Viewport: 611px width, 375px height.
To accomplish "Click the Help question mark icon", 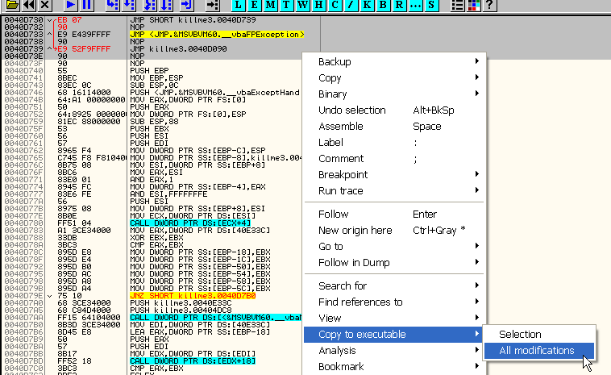I will coord(489,6).
